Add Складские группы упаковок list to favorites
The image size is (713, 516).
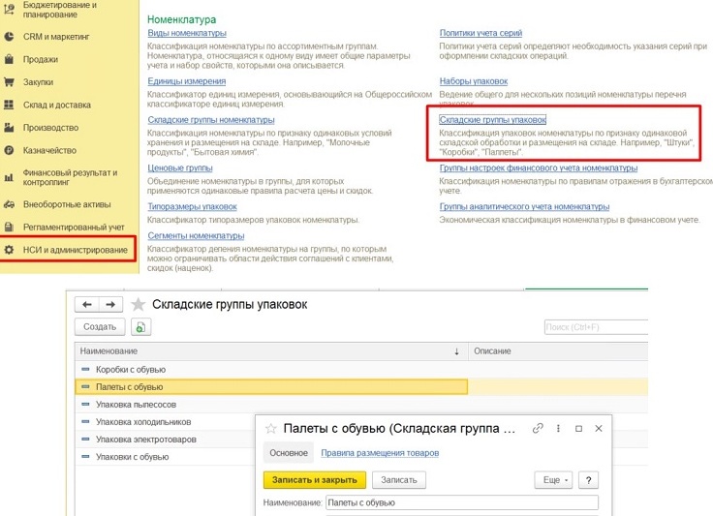click(x=138, y=304)
